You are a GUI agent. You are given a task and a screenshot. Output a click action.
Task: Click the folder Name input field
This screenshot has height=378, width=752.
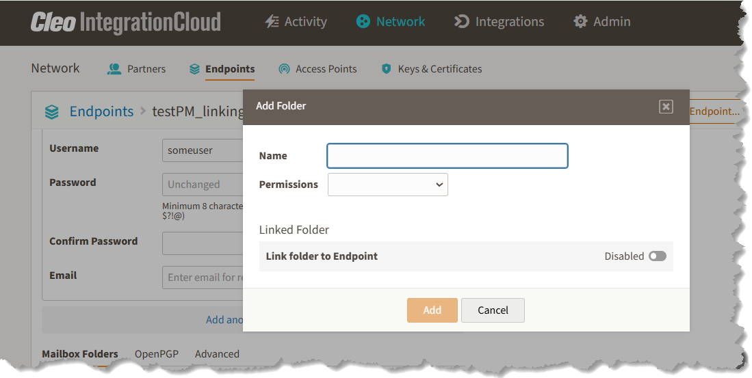coord(448,156)
